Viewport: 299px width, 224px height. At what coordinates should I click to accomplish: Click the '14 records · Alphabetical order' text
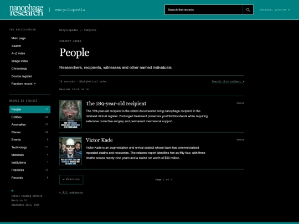point(83,81)
